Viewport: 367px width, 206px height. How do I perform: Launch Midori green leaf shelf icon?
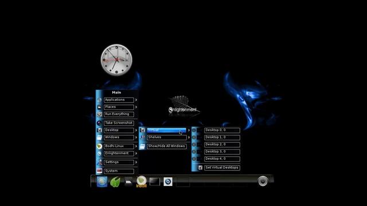[x=115, y=182]
